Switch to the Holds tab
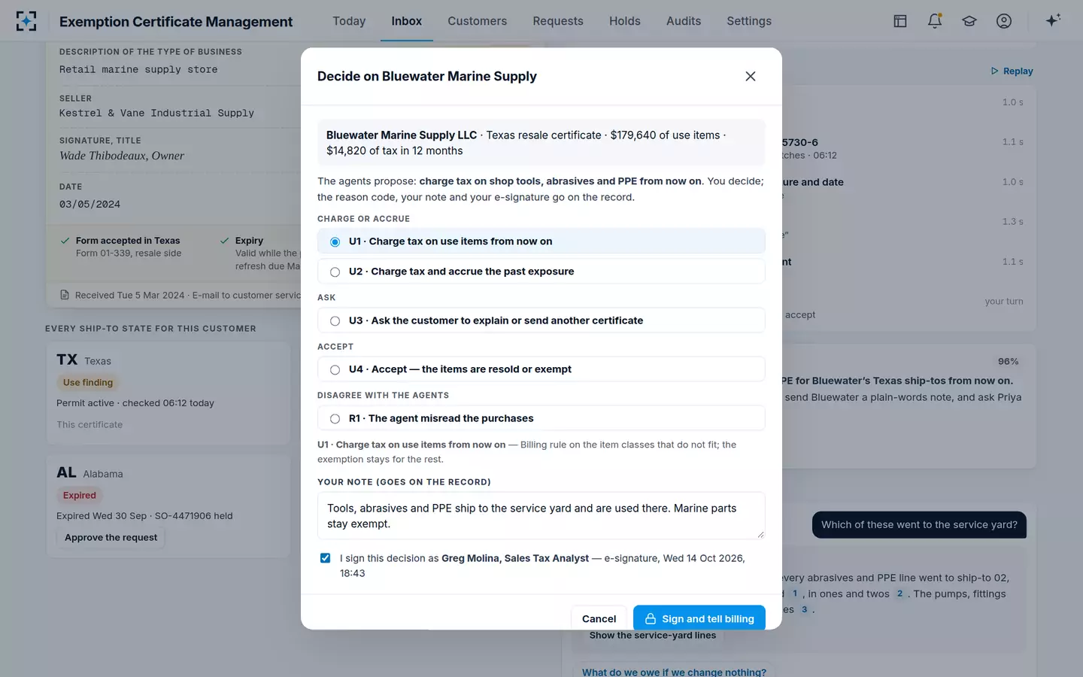This screenshot has height=677, width=1083. (625, 21)
